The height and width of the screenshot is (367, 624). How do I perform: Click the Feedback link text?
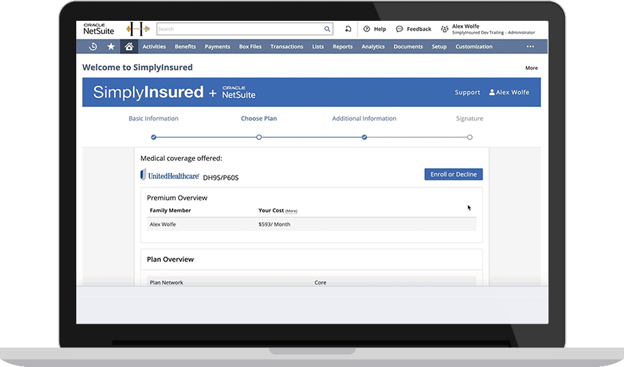click(419, 29)
